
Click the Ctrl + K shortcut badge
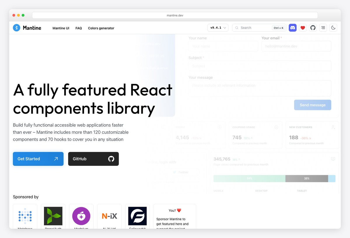pyautogui.click(x=279, y=28)
